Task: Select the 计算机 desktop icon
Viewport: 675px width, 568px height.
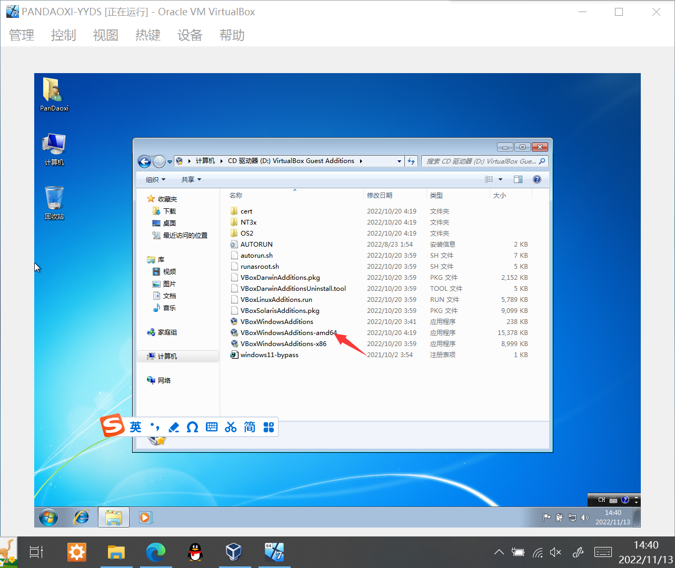Action: [x=54, y=149]
